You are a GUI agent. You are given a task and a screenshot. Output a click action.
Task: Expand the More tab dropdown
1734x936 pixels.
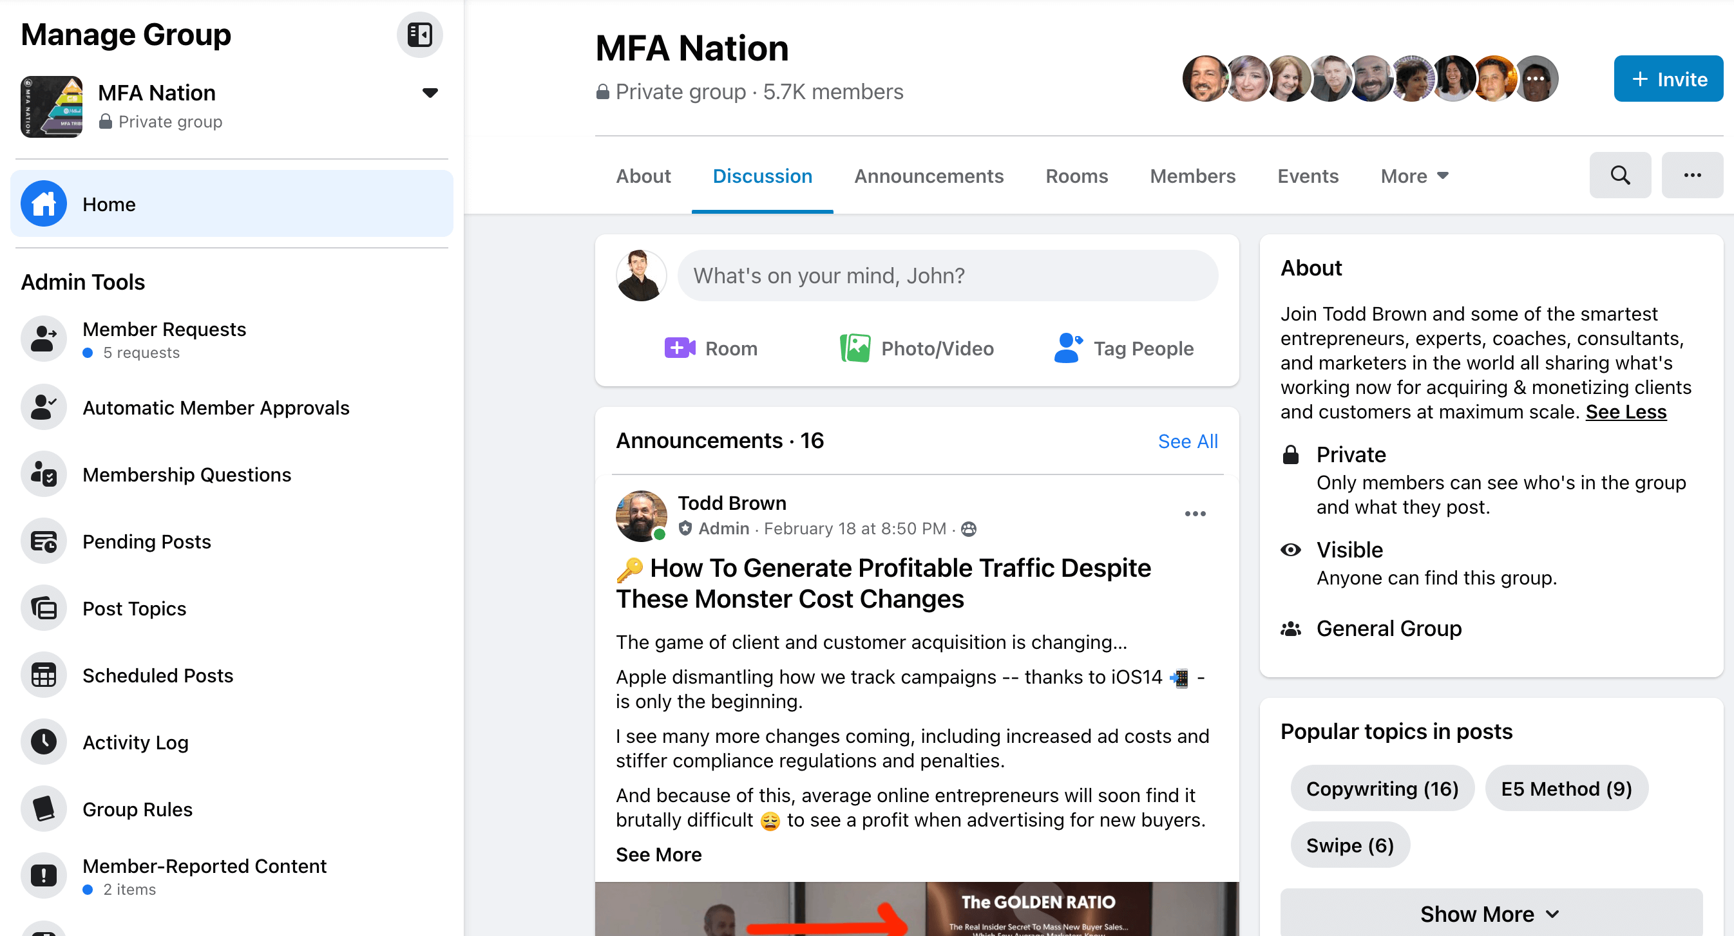point(1415,176)
